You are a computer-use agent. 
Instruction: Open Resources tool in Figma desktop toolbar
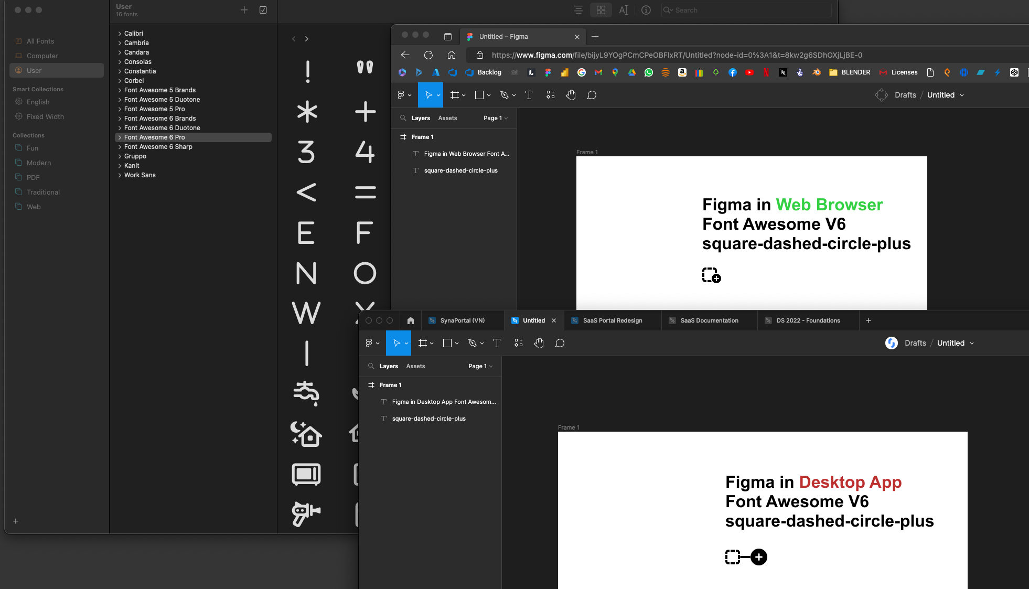point(518,343)
